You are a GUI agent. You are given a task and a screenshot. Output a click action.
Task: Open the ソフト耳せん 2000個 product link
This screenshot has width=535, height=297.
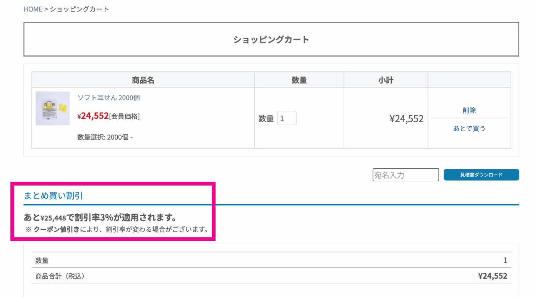point(109,98)
